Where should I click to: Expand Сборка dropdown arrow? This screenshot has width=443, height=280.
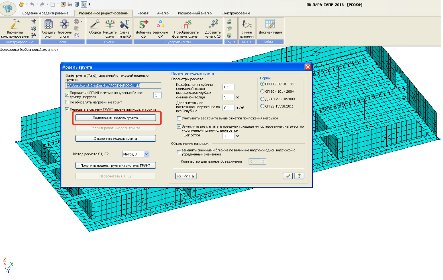pyautogui.click(x=95, y=36)
